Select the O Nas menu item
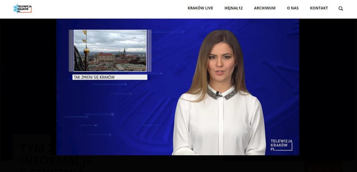Screen dimensions: 357x172 [x=293, y=8]
